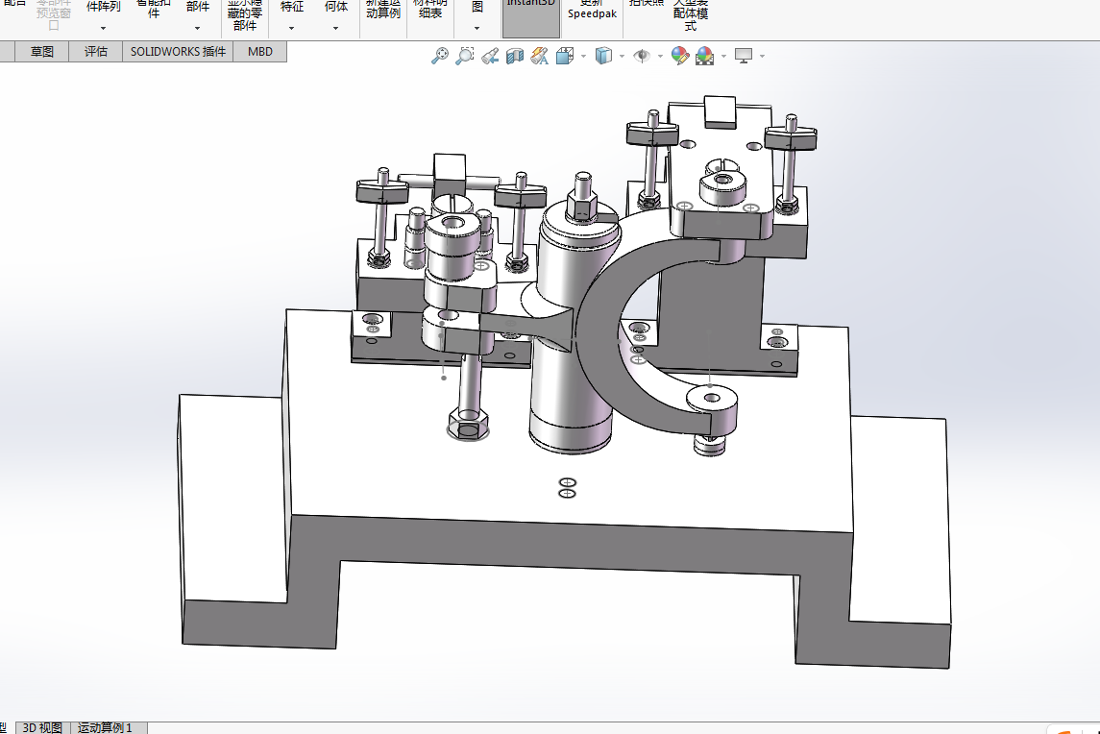The height and width of the screenshot is (734, 1100).
Task: Click the View Settings monitor icon
Action: coord(744,56)
